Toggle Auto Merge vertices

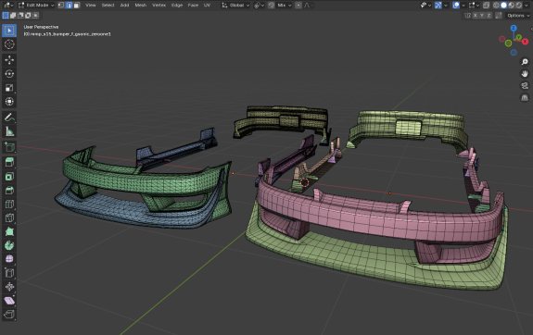pos(499,16)
